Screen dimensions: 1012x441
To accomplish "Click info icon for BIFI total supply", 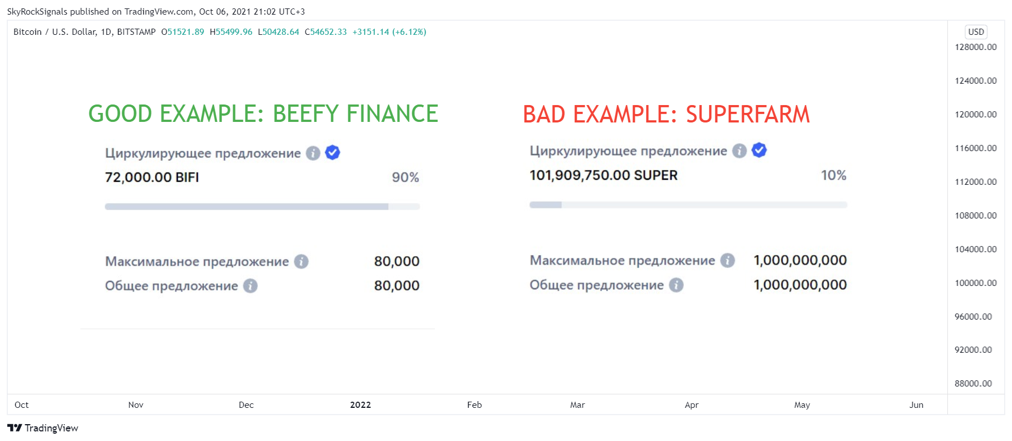I will (x=250, y=286).
